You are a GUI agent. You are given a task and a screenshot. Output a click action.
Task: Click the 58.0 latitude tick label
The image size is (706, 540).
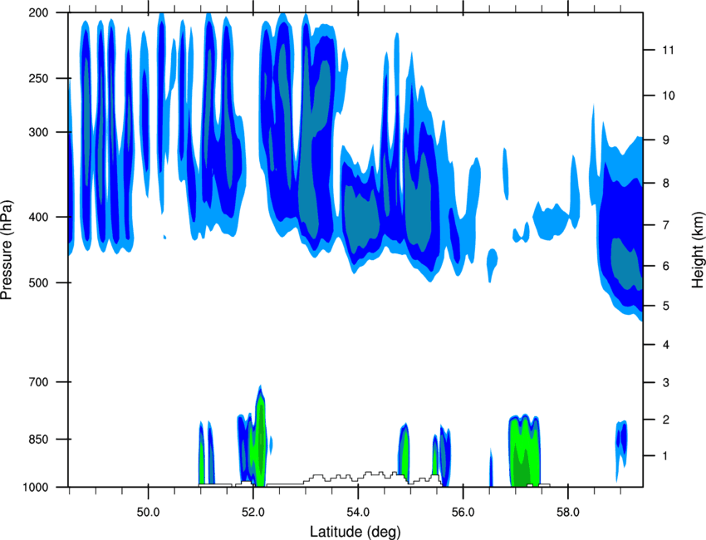pos(568,513)
